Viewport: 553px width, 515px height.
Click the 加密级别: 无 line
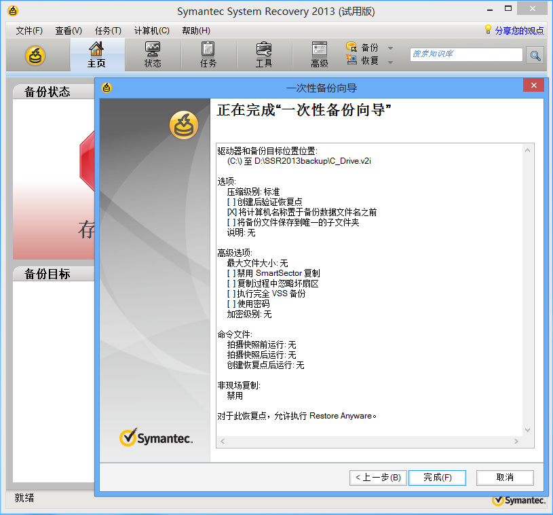pos(249,315)
